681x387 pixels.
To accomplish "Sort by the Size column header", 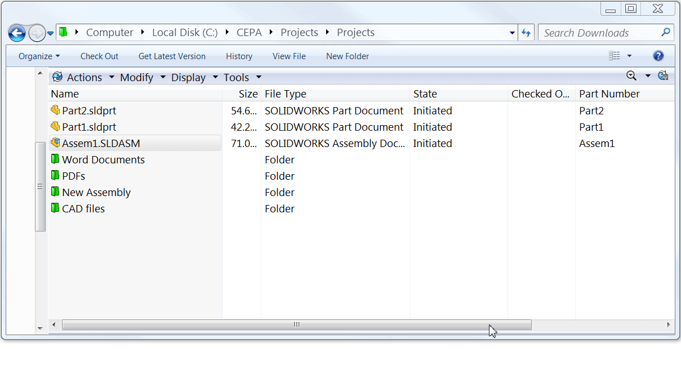I will click(242, 94).
